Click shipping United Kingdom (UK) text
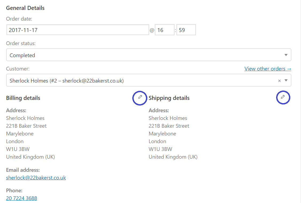Screen dimensions: 301x203 coord(173,157)
